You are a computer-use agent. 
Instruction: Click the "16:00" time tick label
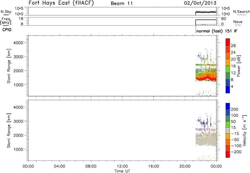tap(153, 166)
